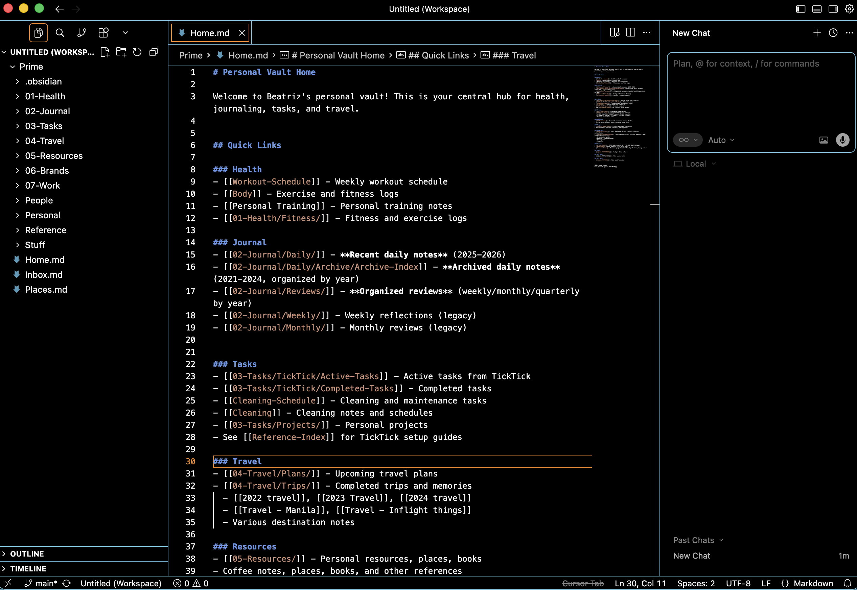The height and width of the screenshot is (590, 857).
Task: Show chat history clock icon
Action: (x=833, y=33)
